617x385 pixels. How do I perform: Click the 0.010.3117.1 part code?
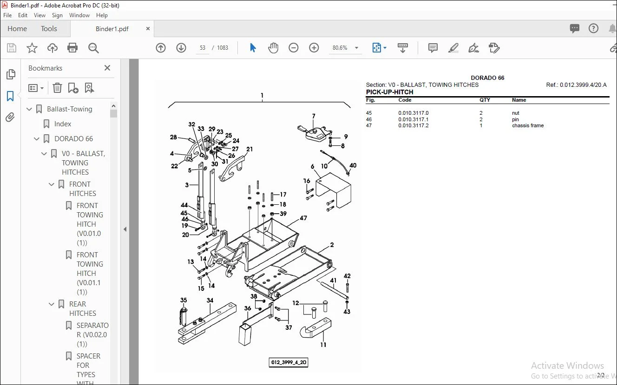tap(414, 119)
